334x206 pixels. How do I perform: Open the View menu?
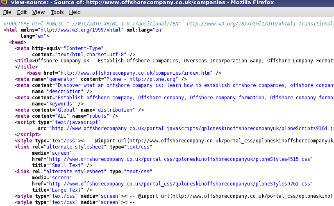coord(39,12)
